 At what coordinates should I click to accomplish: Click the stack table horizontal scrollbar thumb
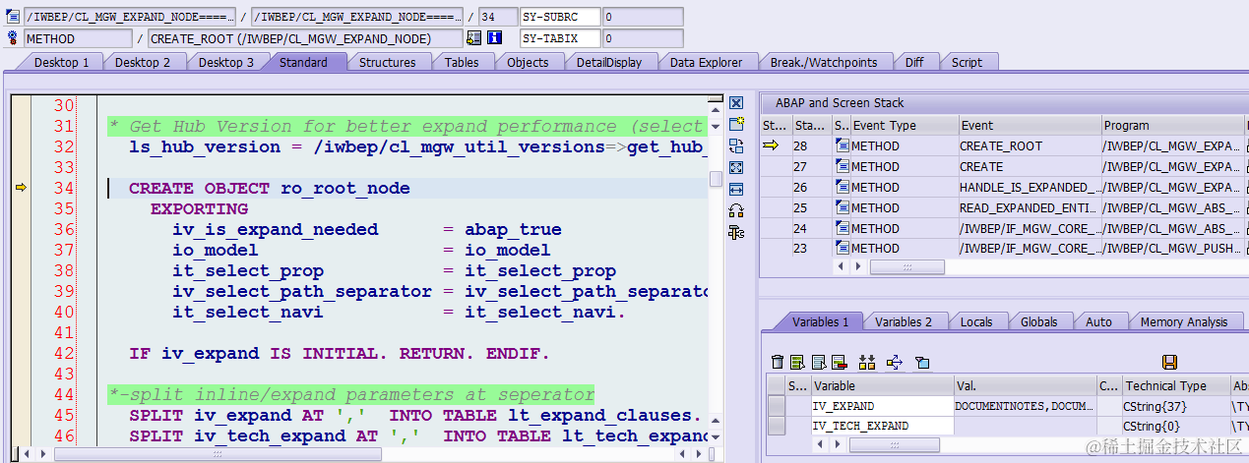pos(907,267)
